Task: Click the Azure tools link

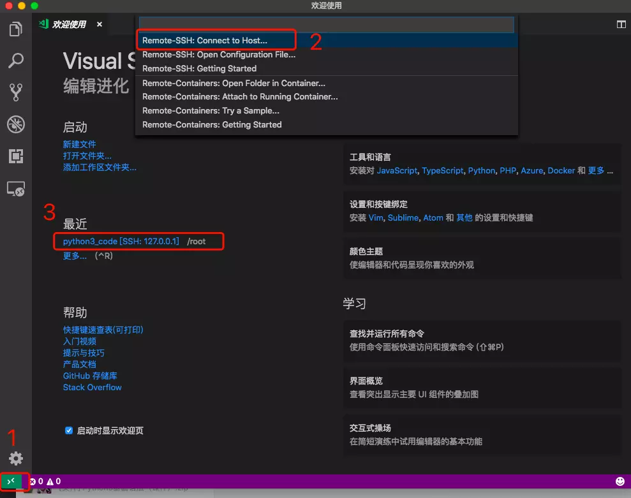Action: click(531, 170)
